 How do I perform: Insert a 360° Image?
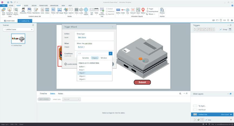pos(60,11)
